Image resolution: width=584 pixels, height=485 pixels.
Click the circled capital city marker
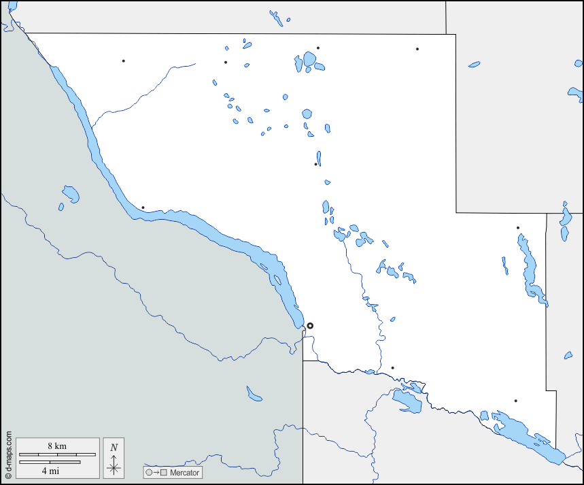point(310,326)
